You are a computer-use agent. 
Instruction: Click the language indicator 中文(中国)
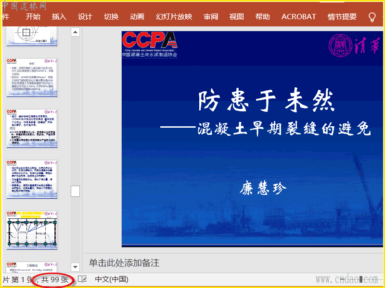[x=112, y=279]
